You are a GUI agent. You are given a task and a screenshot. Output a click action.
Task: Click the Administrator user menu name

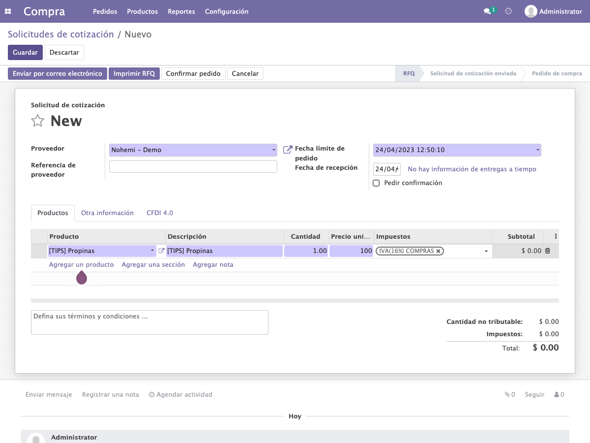coord(560,11)
